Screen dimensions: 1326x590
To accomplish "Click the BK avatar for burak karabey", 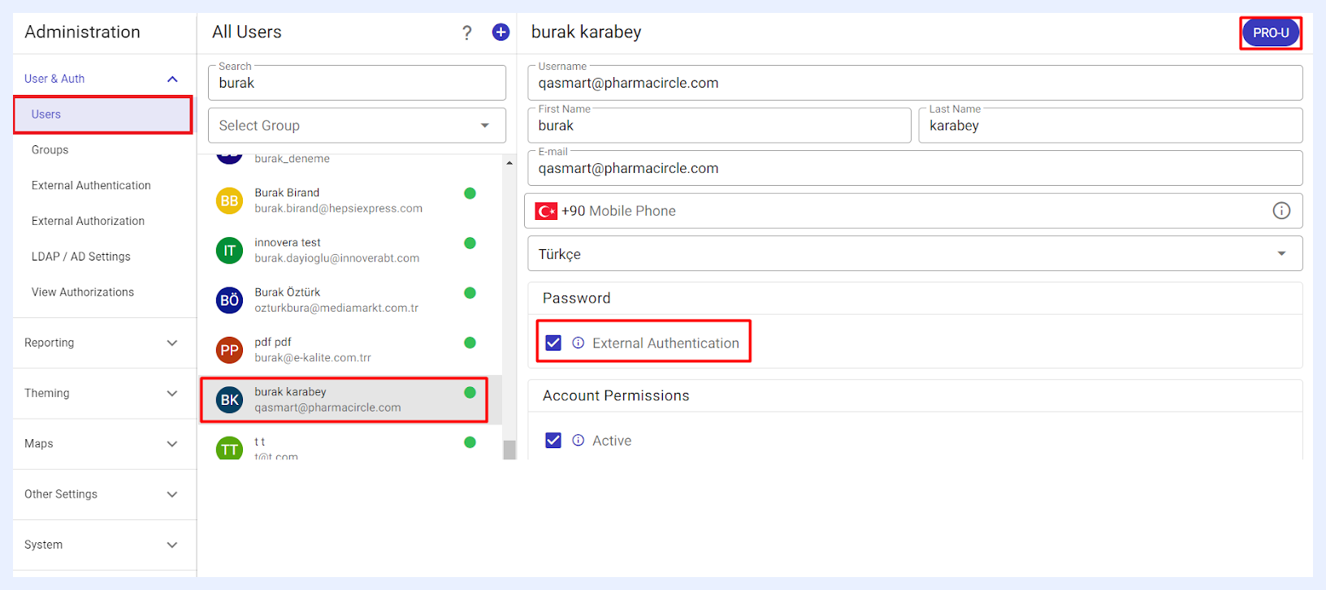I will point(229,399).
